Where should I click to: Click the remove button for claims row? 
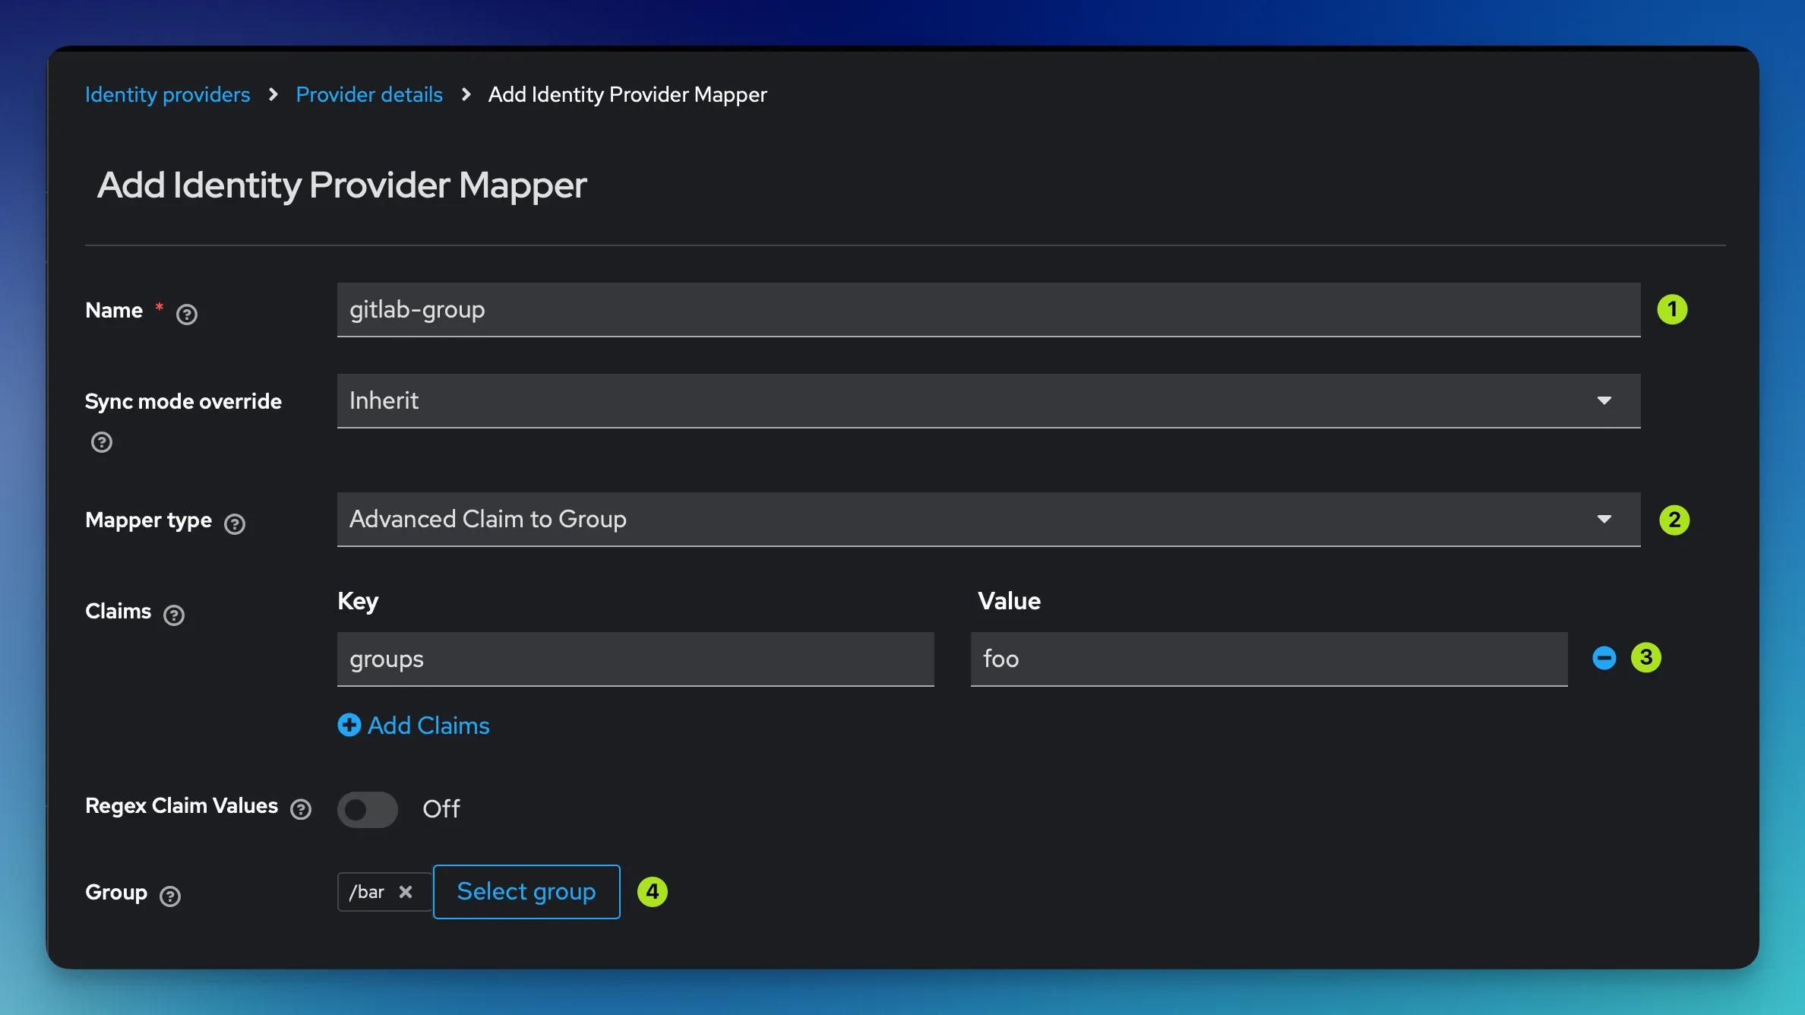tap(1604, 657)
